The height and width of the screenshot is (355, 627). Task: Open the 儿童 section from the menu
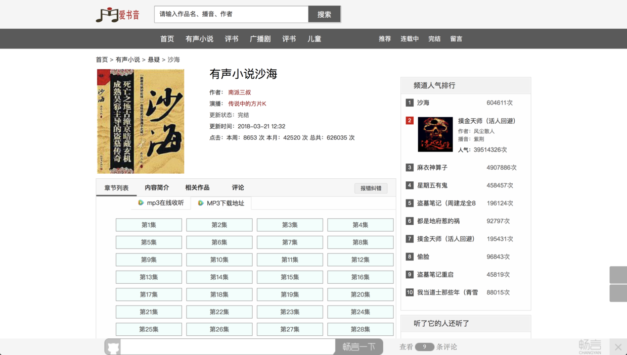[x=314, y=38]
